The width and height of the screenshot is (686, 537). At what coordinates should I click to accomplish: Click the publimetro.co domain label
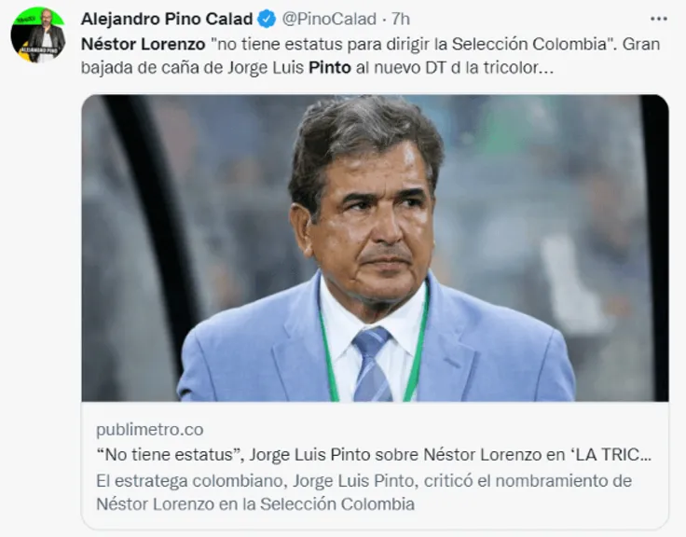pyautogui.click(x=150, y=430)
